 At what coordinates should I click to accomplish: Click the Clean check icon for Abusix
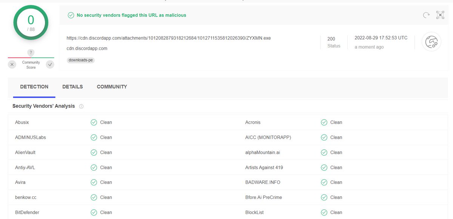[x=94, y=122]
